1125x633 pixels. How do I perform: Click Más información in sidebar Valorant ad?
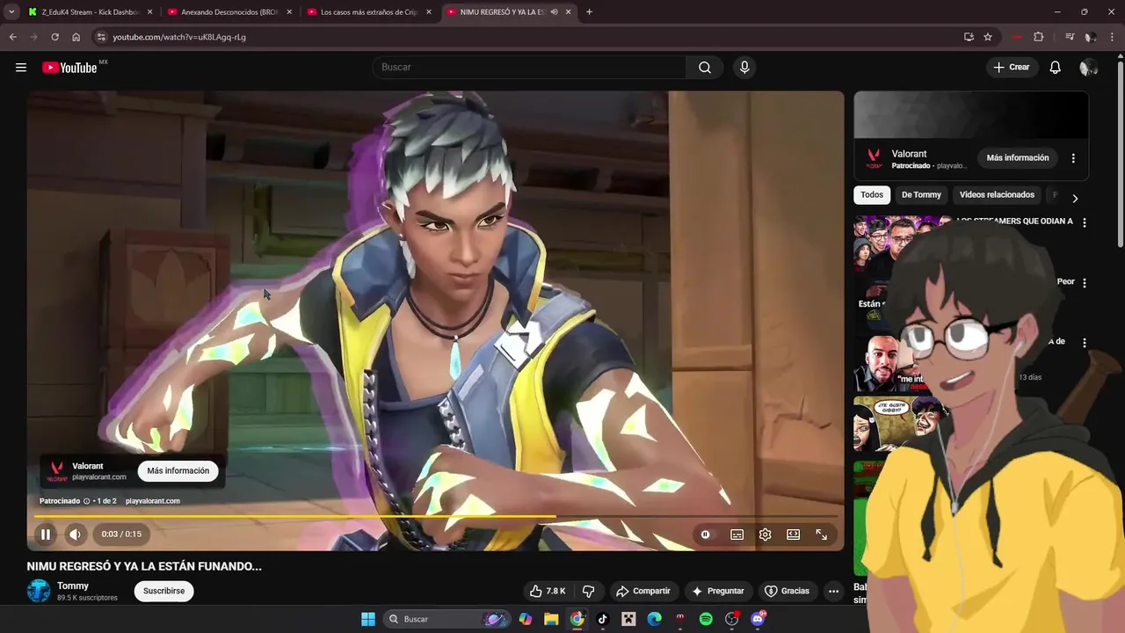[1018, 157]
